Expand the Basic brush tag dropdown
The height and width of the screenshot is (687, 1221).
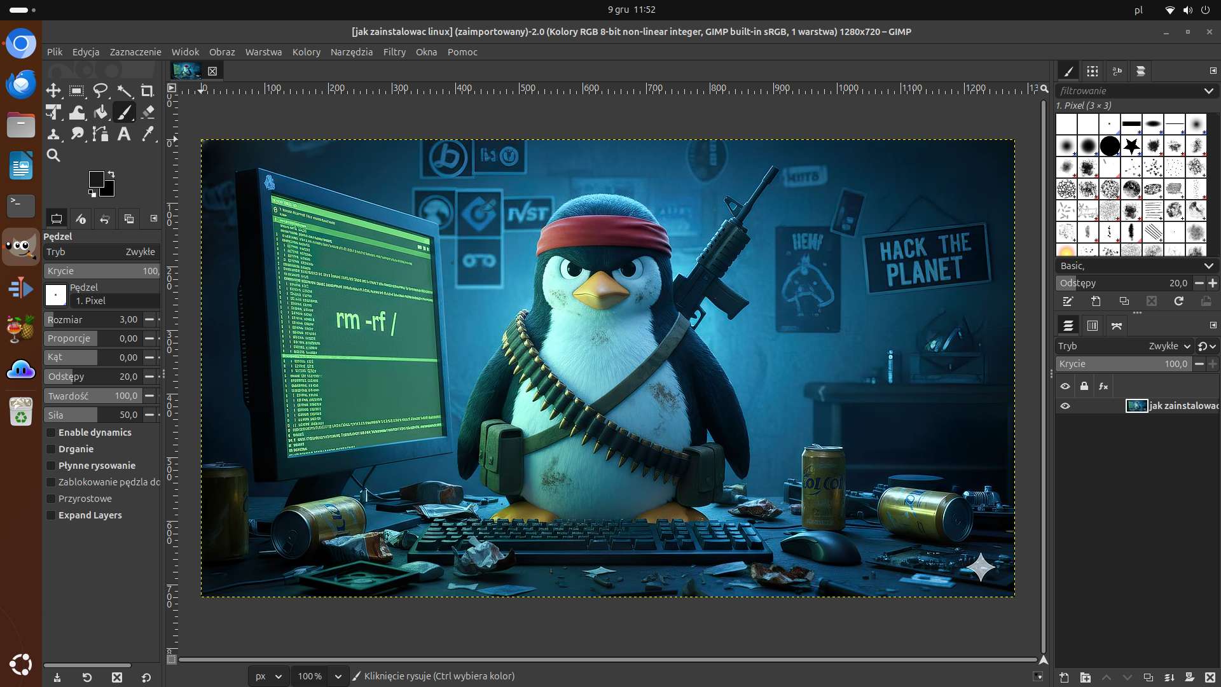(x=1208, y=266)
